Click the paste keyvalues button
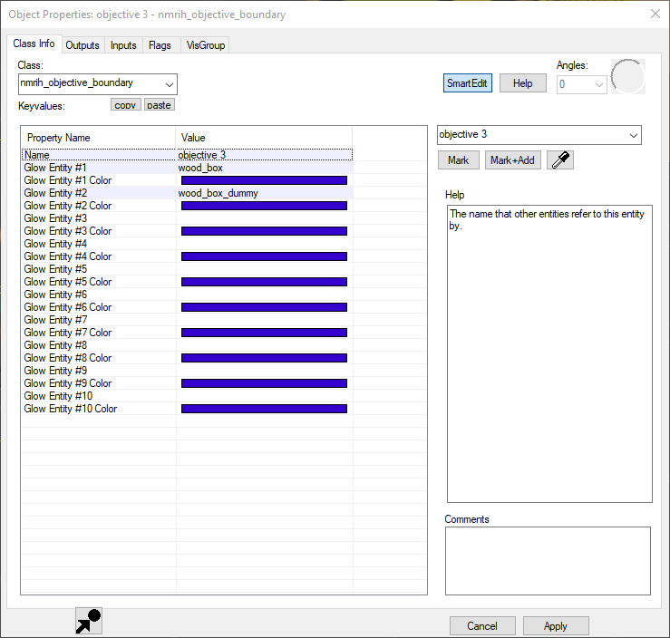 point(159,104)
